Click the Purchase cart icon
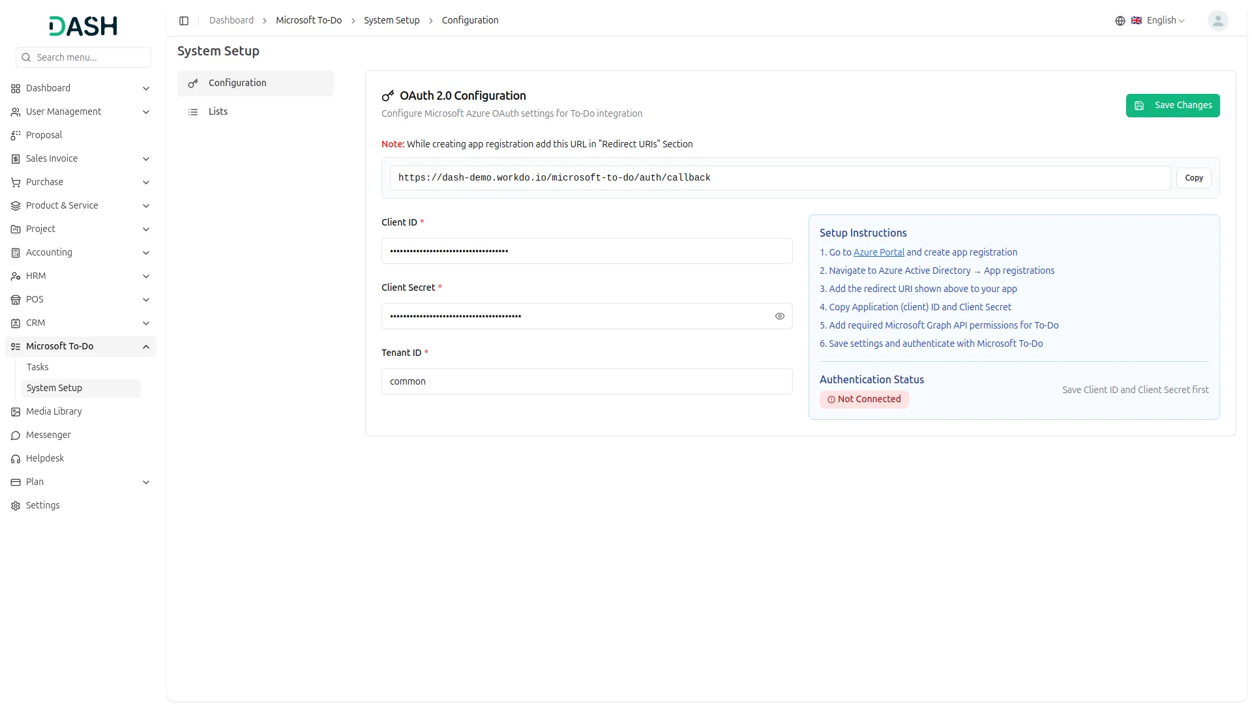 16,183
